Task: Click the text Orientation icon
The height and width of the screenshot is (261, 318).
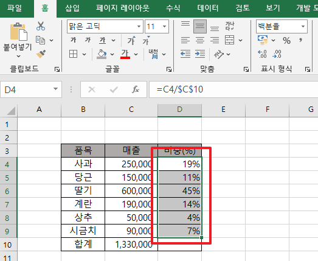Action: (x=219, y=54)
